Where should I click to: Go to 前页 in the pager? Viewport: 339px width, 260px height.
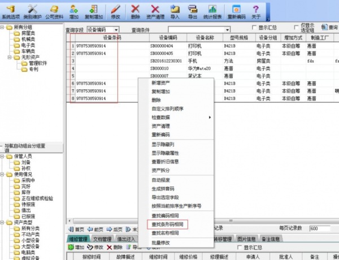point(97,229)
